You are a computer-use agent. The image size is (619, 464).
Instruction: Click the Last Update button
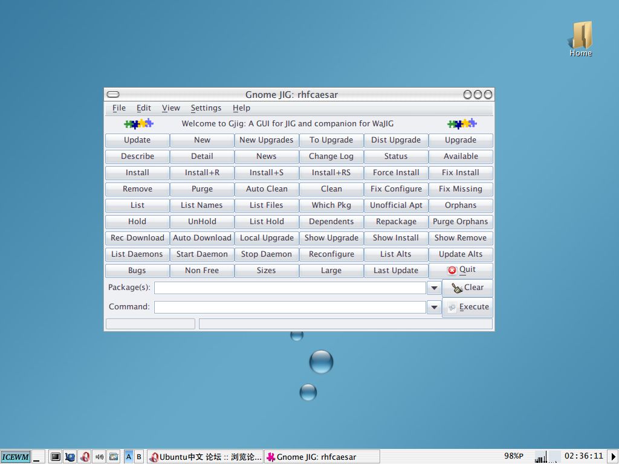[x=396, y=271]
